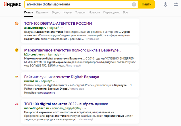Switch to the Видео tab
181x126 pixels.
coord(56,12)
